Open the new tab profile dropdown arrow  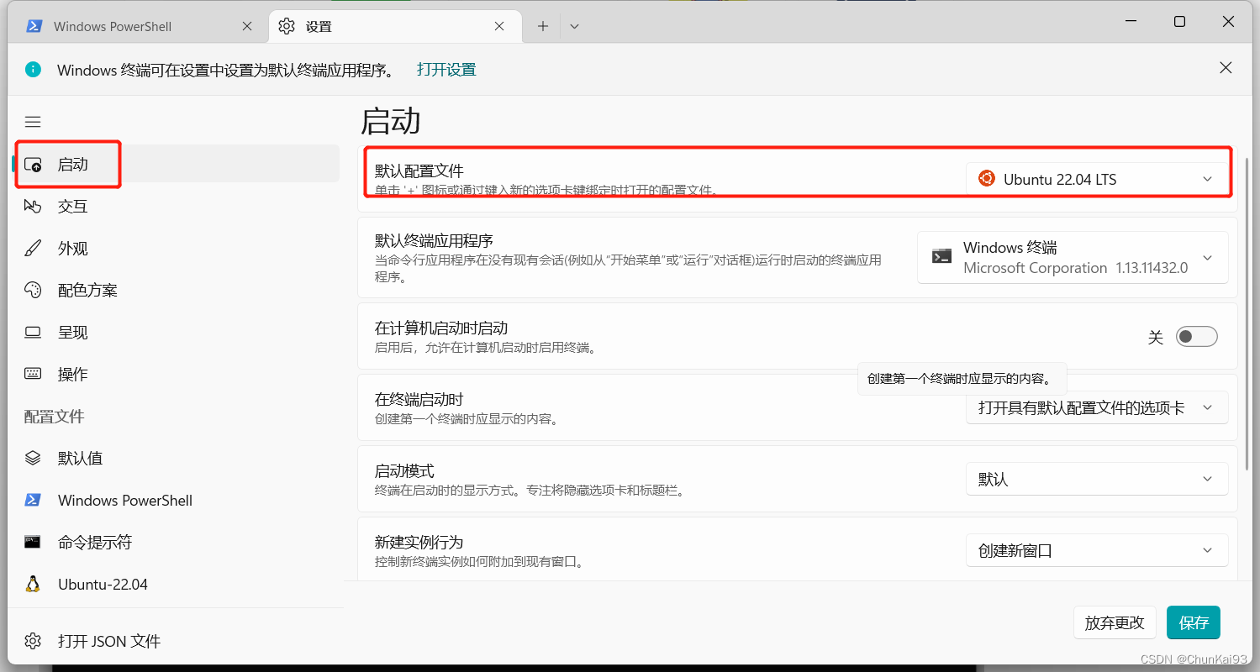pyautogui.click(x=575, y=26)
